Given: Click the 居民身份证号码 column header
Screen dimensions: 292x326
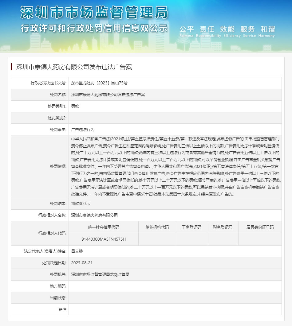Looking at the screenshot, I should [x=260, y=227].
